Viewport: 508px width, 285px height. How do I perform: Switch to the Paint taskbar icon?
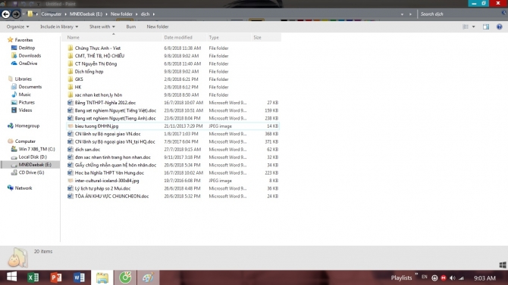tap(149, 277)
